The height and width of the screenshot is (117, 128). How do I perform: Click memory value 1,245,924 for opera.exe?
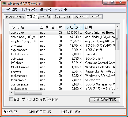(74, 33)
